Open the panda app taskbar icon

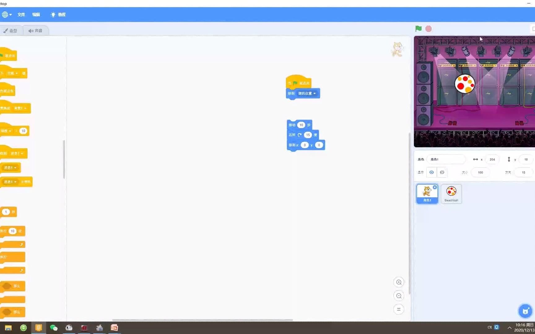click(69, 328)
